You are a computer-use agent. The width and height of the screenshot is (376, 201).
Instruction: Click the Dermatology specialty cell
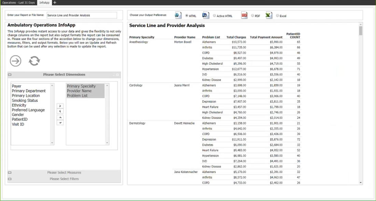137,123
